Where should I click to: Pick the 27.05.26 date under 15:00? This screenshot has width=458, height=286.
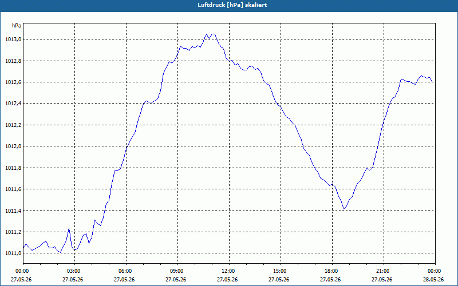[279, 280]
